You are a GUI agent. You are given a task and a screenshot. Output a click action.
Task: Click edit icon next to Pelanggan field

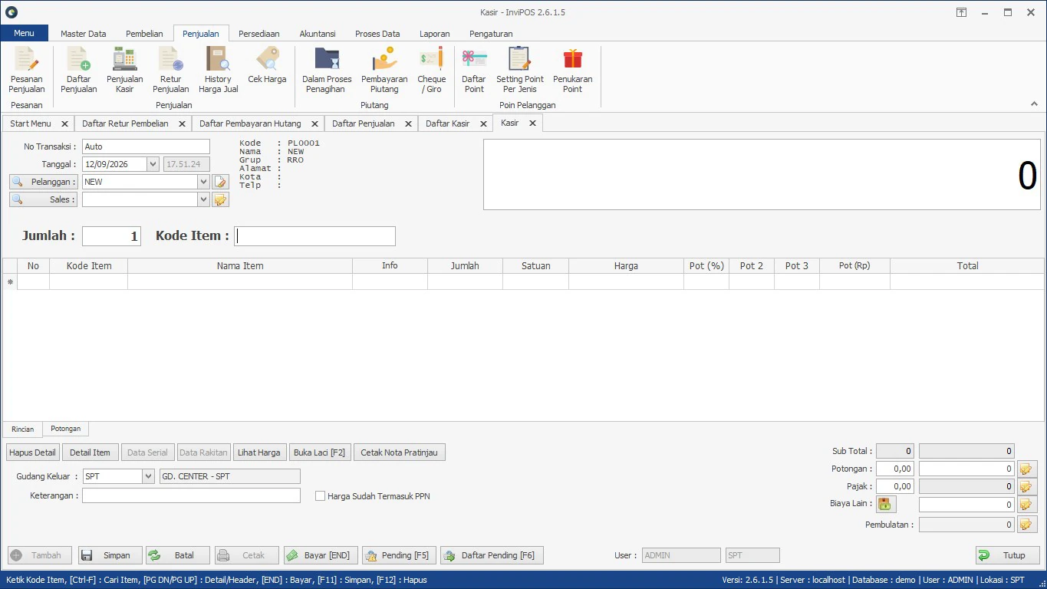[221, 182]
